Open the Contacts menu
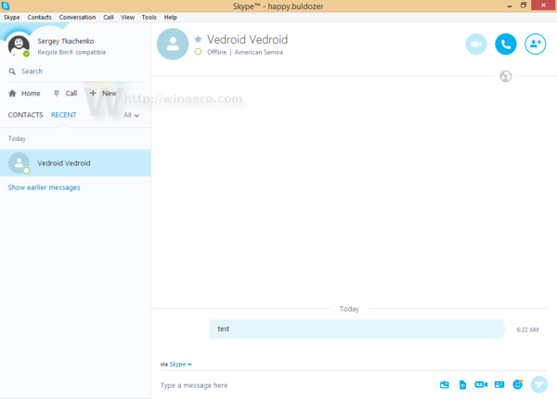This screenshot has width=557, height=399. click(39, 17)
